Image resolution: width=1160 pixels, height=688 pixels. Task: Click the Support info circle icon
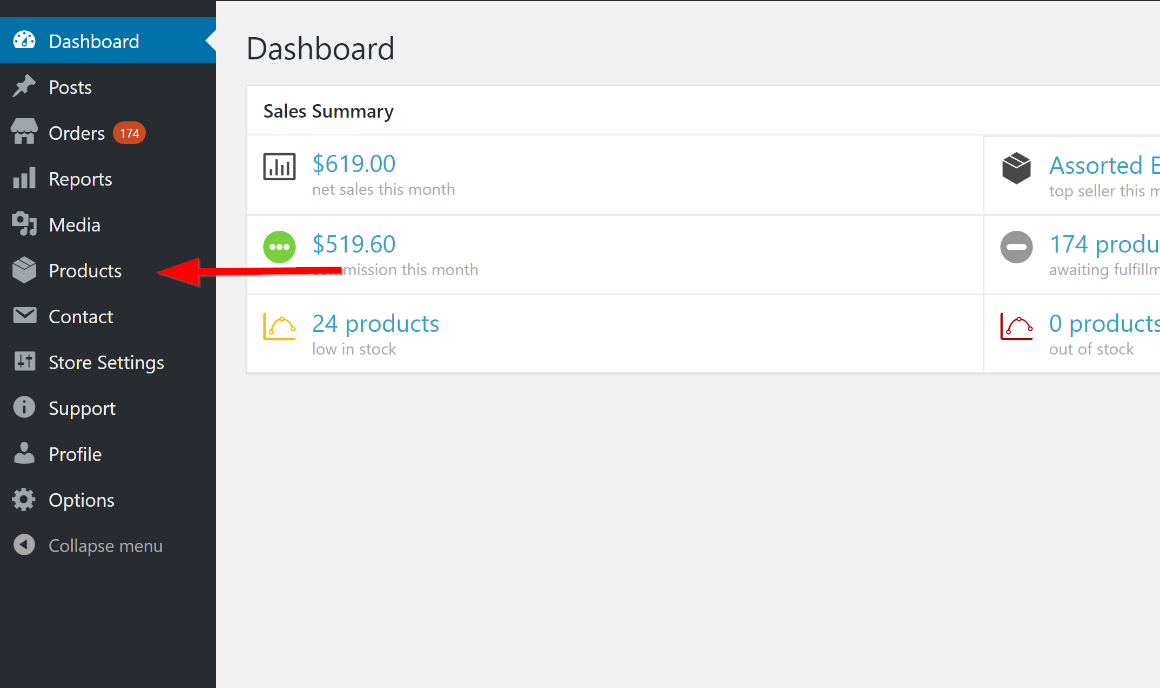point(24,408)
